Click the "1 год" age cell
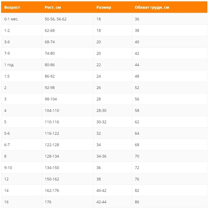Viewport: 209px width, 209px height. point(9,65)
